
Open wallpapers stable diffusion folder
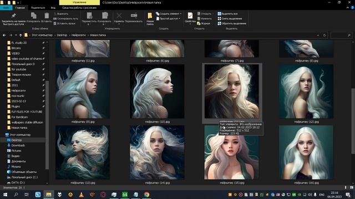click(x=27, y=122)
